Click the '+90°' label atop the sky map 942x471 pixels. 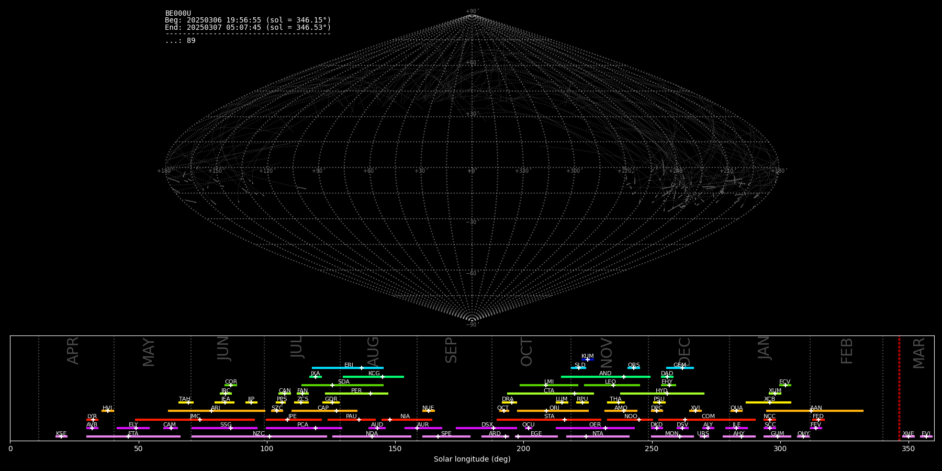click(472, 11)
